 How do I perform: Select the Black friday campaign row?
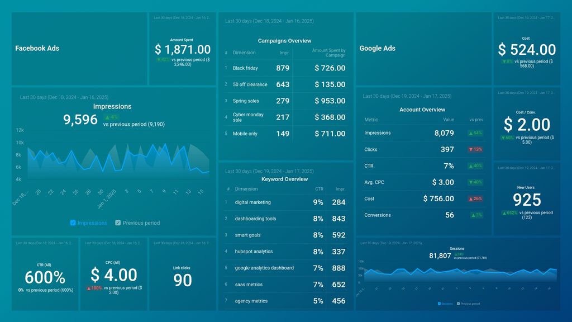(x=285, y=68)
